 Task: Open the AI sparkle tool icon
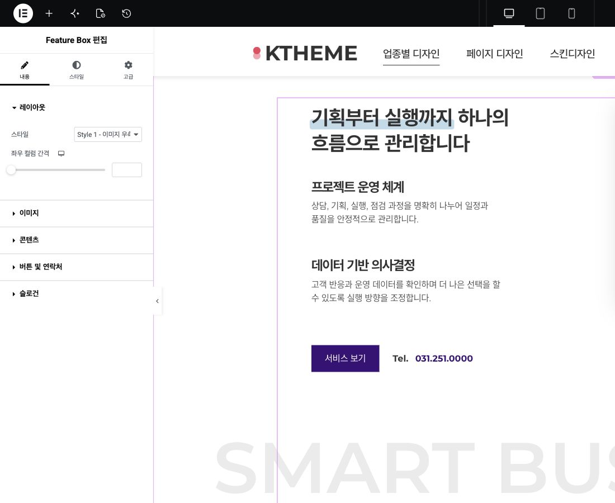click(x=75, y=13)
